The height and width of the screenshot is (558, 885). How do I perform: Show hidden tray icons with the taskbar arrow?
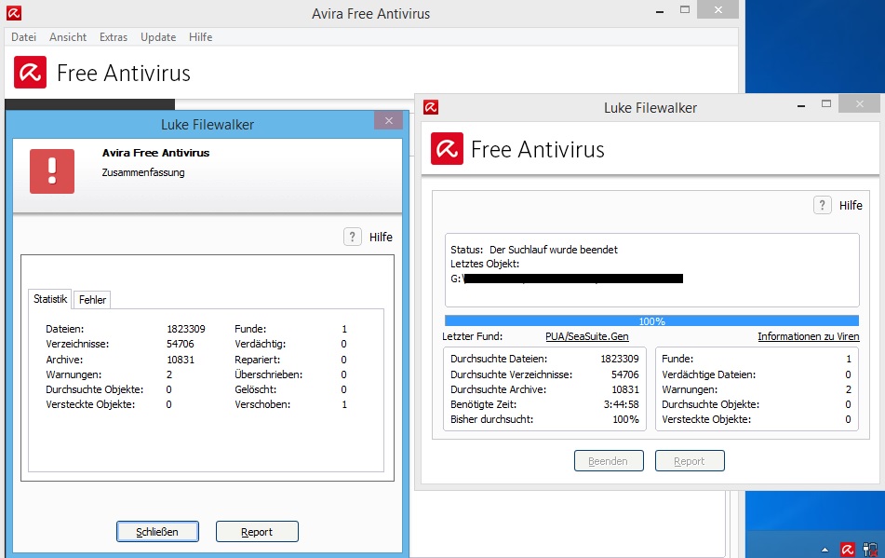[825, 550]
